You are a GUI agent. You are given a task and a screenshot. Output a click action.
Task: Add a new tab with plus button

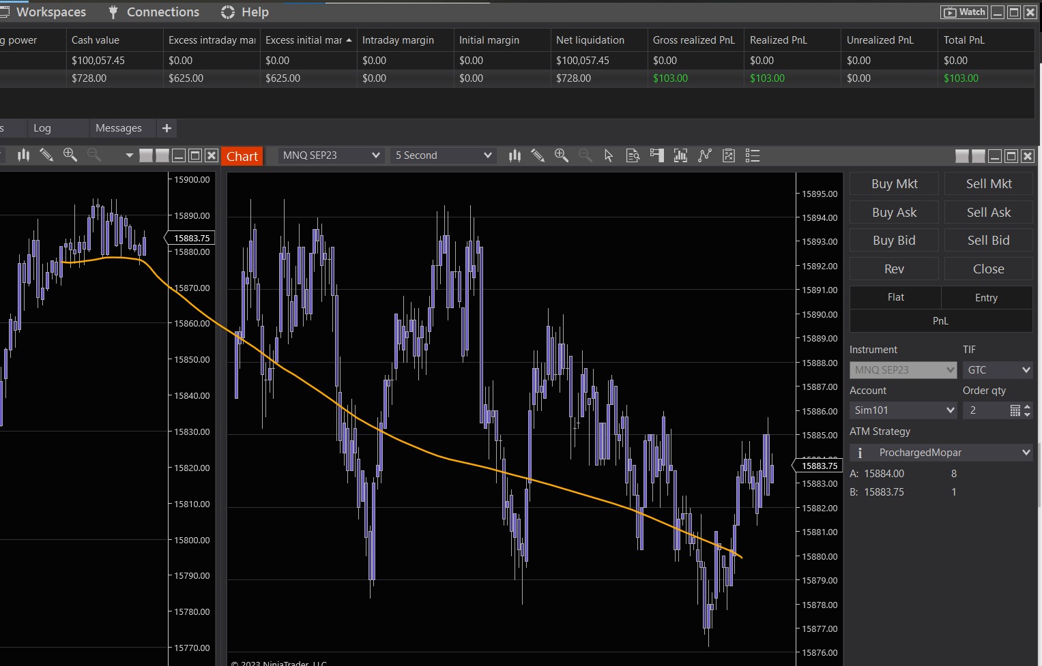point(167,128)
